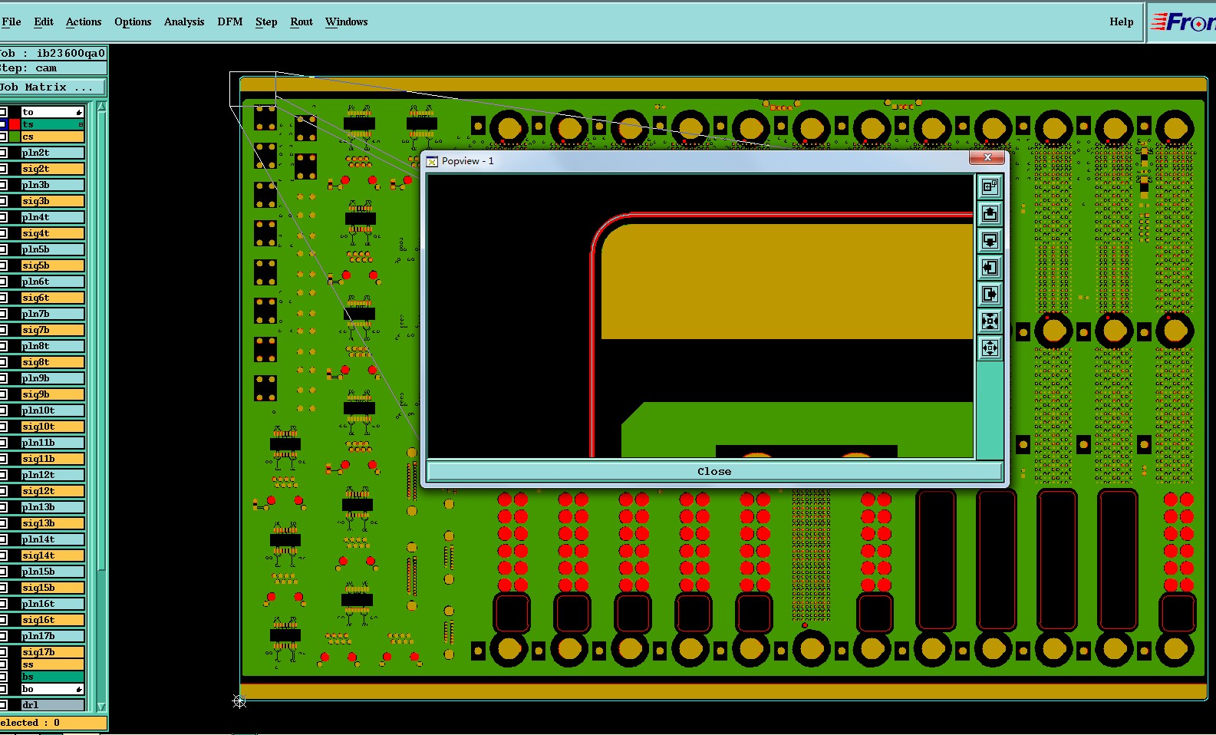The width and height of the screenshot is (1216, 735).
Task: Click the layer list scrollbar down arrow
Action: [x=102, y=707]
